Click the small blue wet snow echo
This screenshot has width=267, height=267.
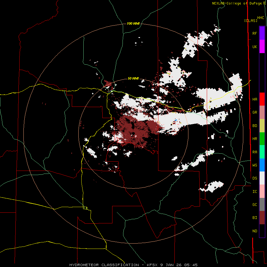click(x=176, y=120)
